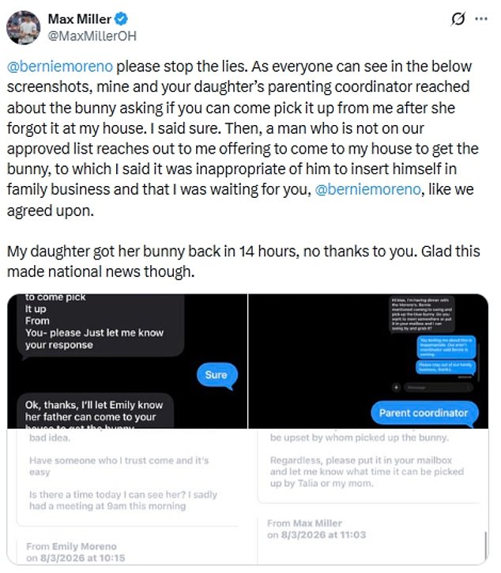The width and height of the screenshot is (501, 573).
Task: Open the three-dot more options menu
Action: pyautogui.click(x=481, y=19)
